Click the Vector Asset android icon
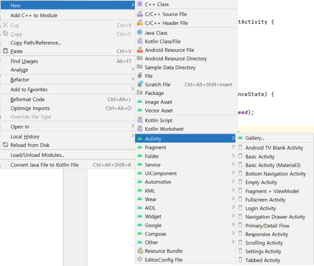The height and width of the screenshot is (266, 314). point(140,110)
